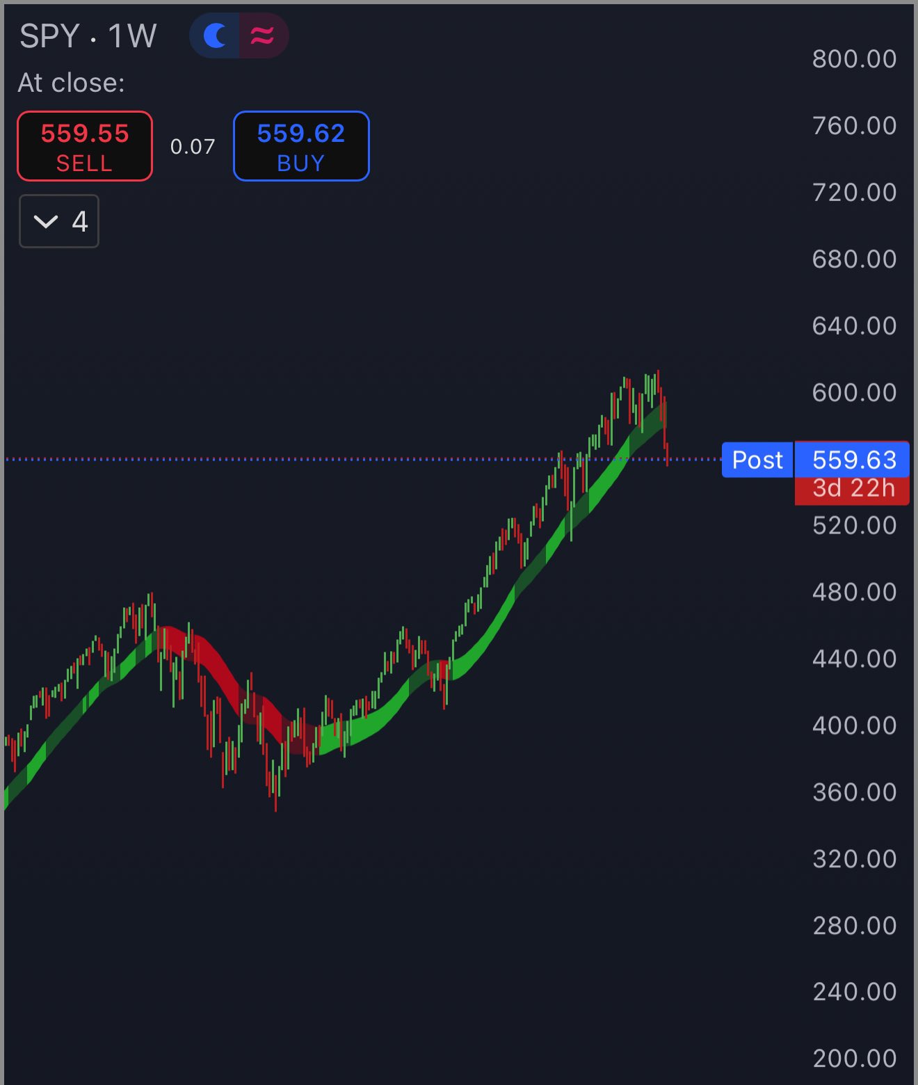Open the SPY symbol search
The height and width of the screenshot is (1085, 918).
click(49, 36)
